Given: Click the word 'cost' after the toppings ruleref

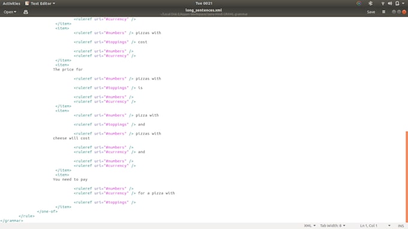Looking at the screenshot, I should coord(143,42).
